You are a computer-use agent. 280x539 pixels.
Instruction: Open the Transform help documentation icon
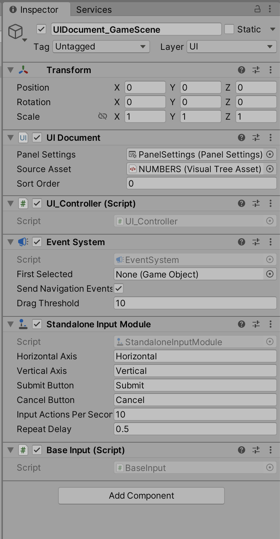tap(242, 70)
